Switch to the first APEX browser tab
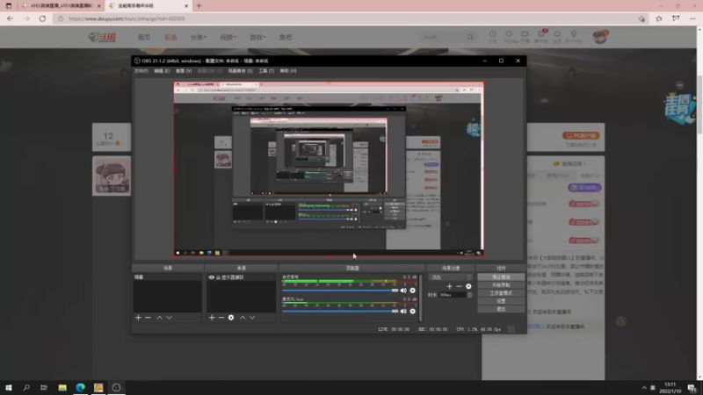The image size is (703, 395). click(60, 6)
